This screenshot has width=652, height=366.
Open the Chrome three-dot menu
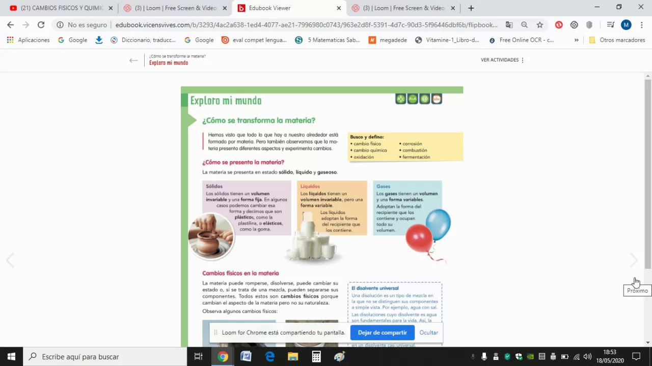pos(641,24)
